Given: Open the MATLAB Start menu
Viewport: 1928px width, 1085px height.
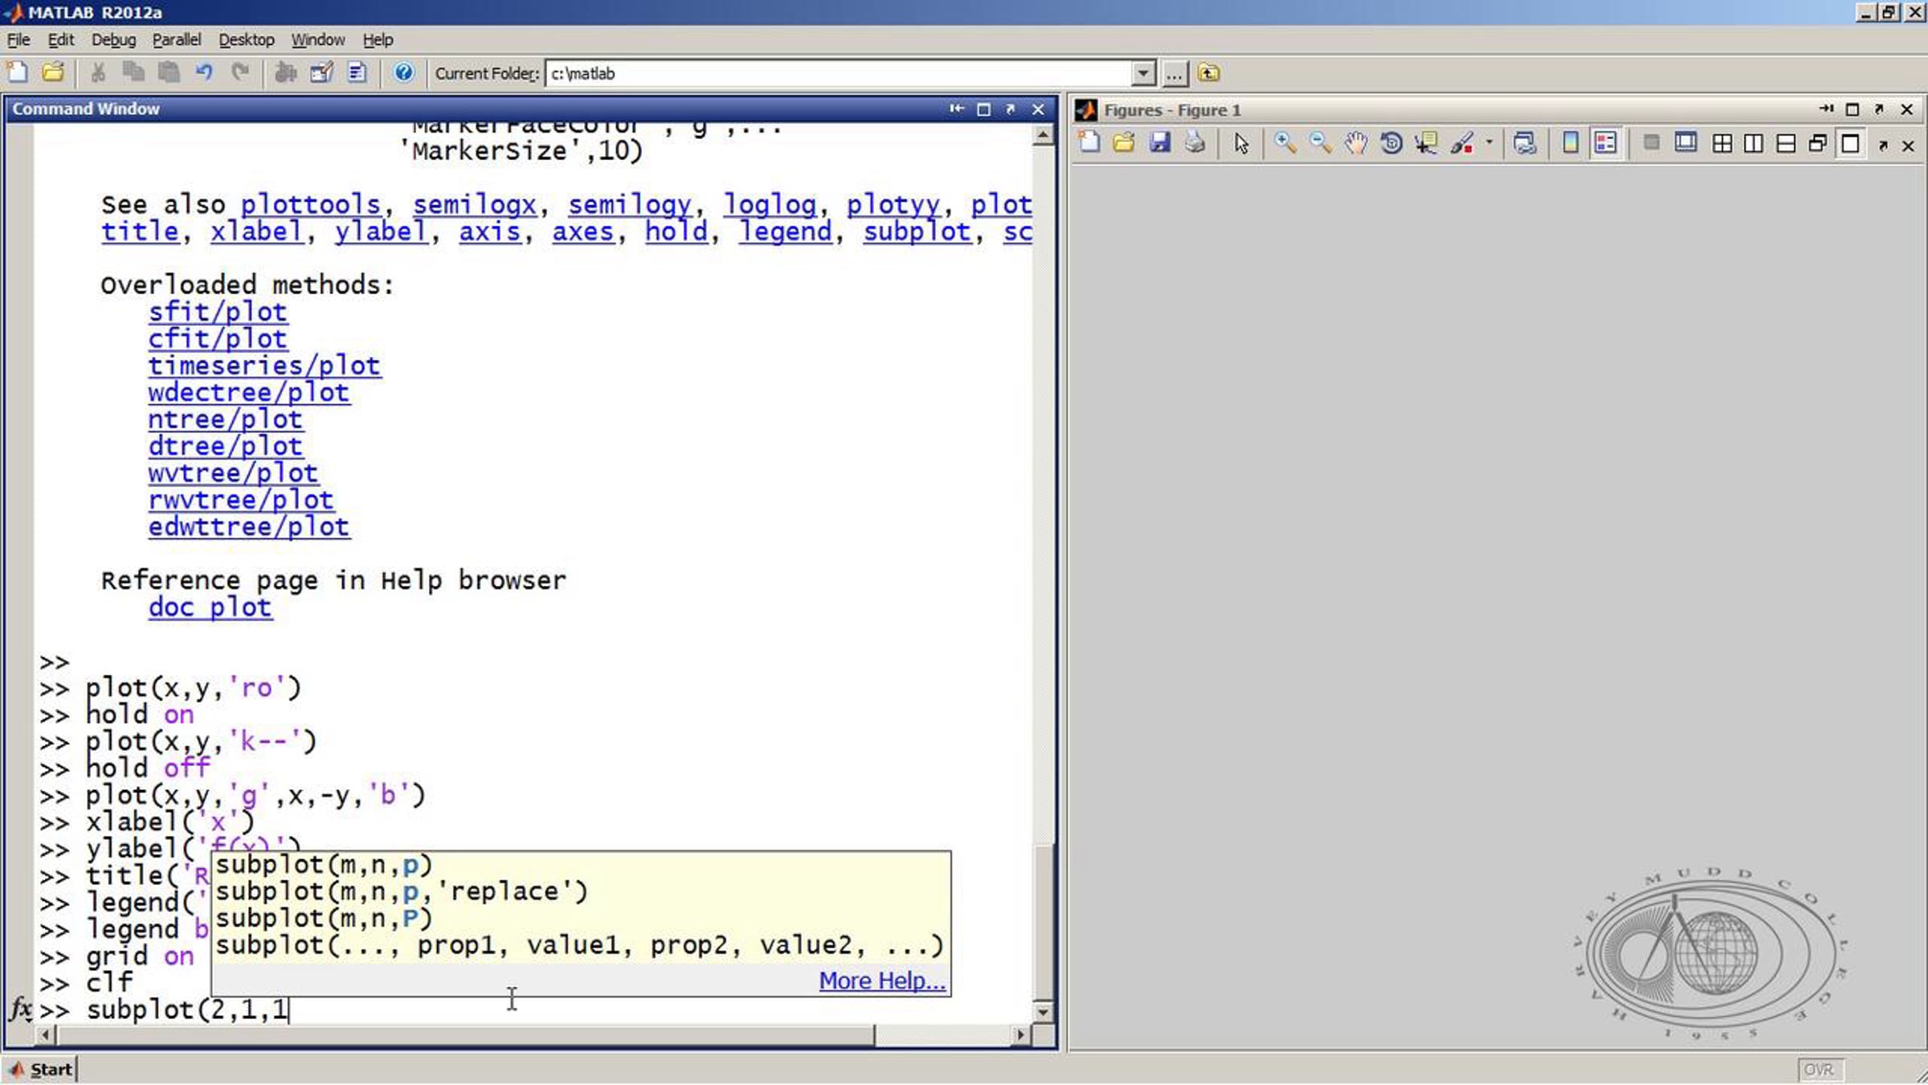Looking at the screenshot, I should point(40,1070).
